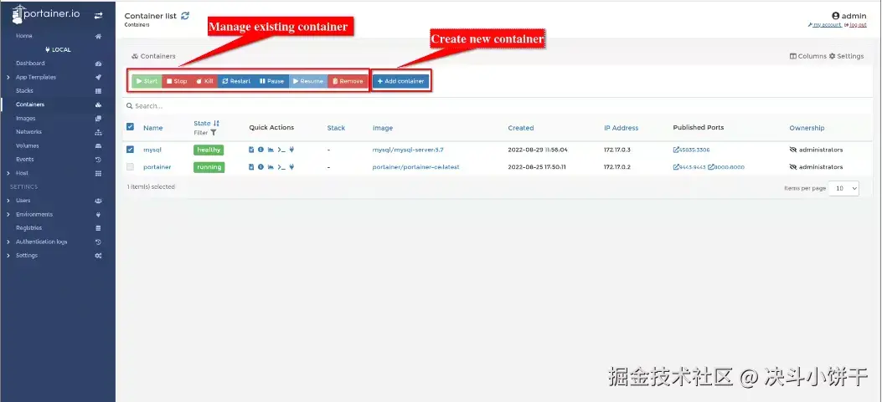Click the red Remove button
The width and height of the screenshot is (882, 402).
(x=348, y=81)
